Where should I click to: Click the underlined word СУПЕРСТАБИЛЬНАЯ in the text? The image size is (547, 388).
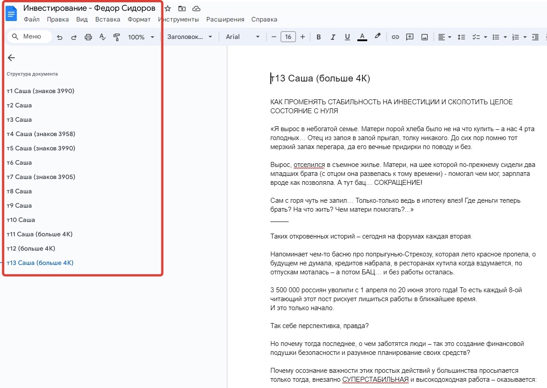375,379
